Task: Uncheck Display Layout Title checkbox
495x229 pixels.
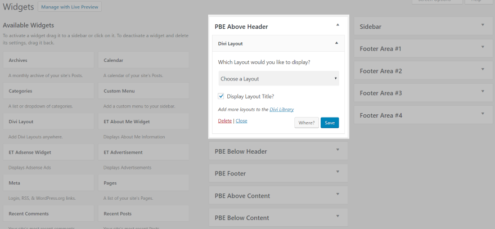Action: click(x=221, y=96)
